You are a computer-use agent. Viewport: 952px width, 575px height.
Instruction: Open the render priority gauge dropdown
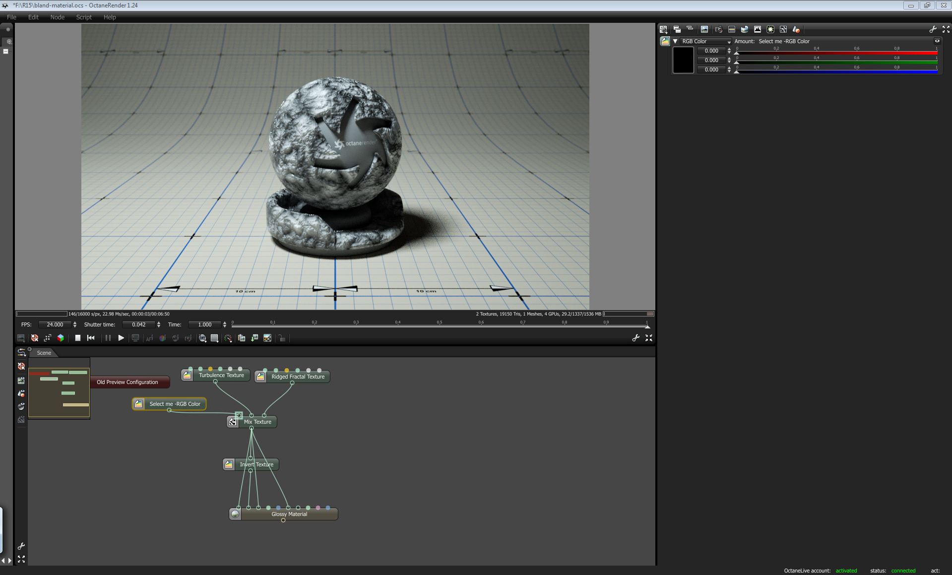pos(228,338)
